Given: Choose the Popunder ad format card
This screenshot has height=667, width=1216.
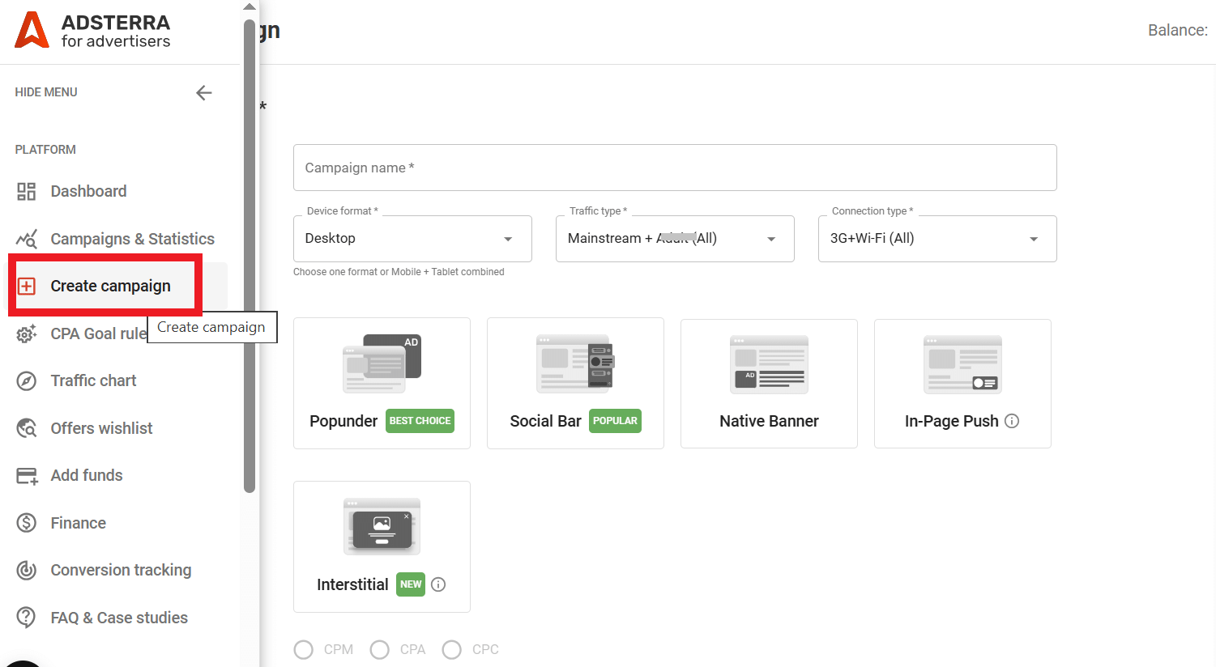Looking at the screenshot, I should tap(382, 383).
